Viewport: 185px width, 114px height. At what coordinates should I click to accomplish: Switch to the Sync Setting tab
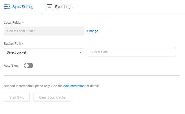(23, 7)
